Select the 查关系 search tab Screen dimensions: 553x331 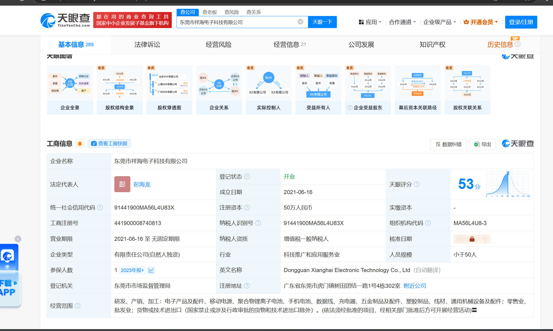[254, 12]
